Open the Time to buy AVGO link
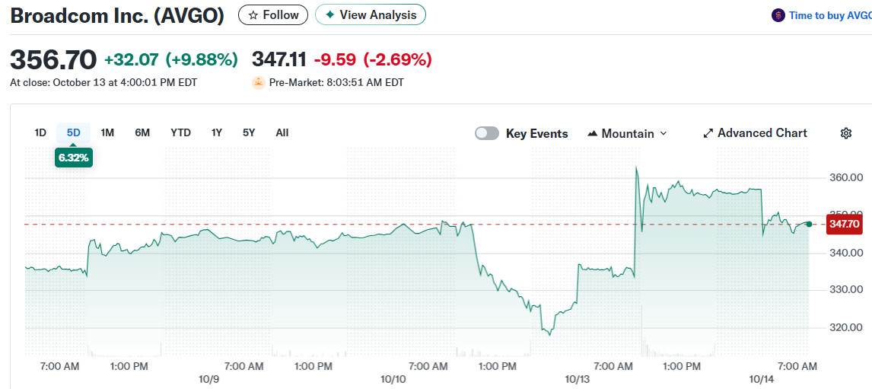This screenshot has height=389, width=872. coord(829,15)
